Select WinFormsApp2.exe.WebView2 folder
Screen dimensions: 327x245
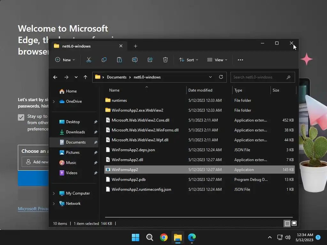pos(199,110)
